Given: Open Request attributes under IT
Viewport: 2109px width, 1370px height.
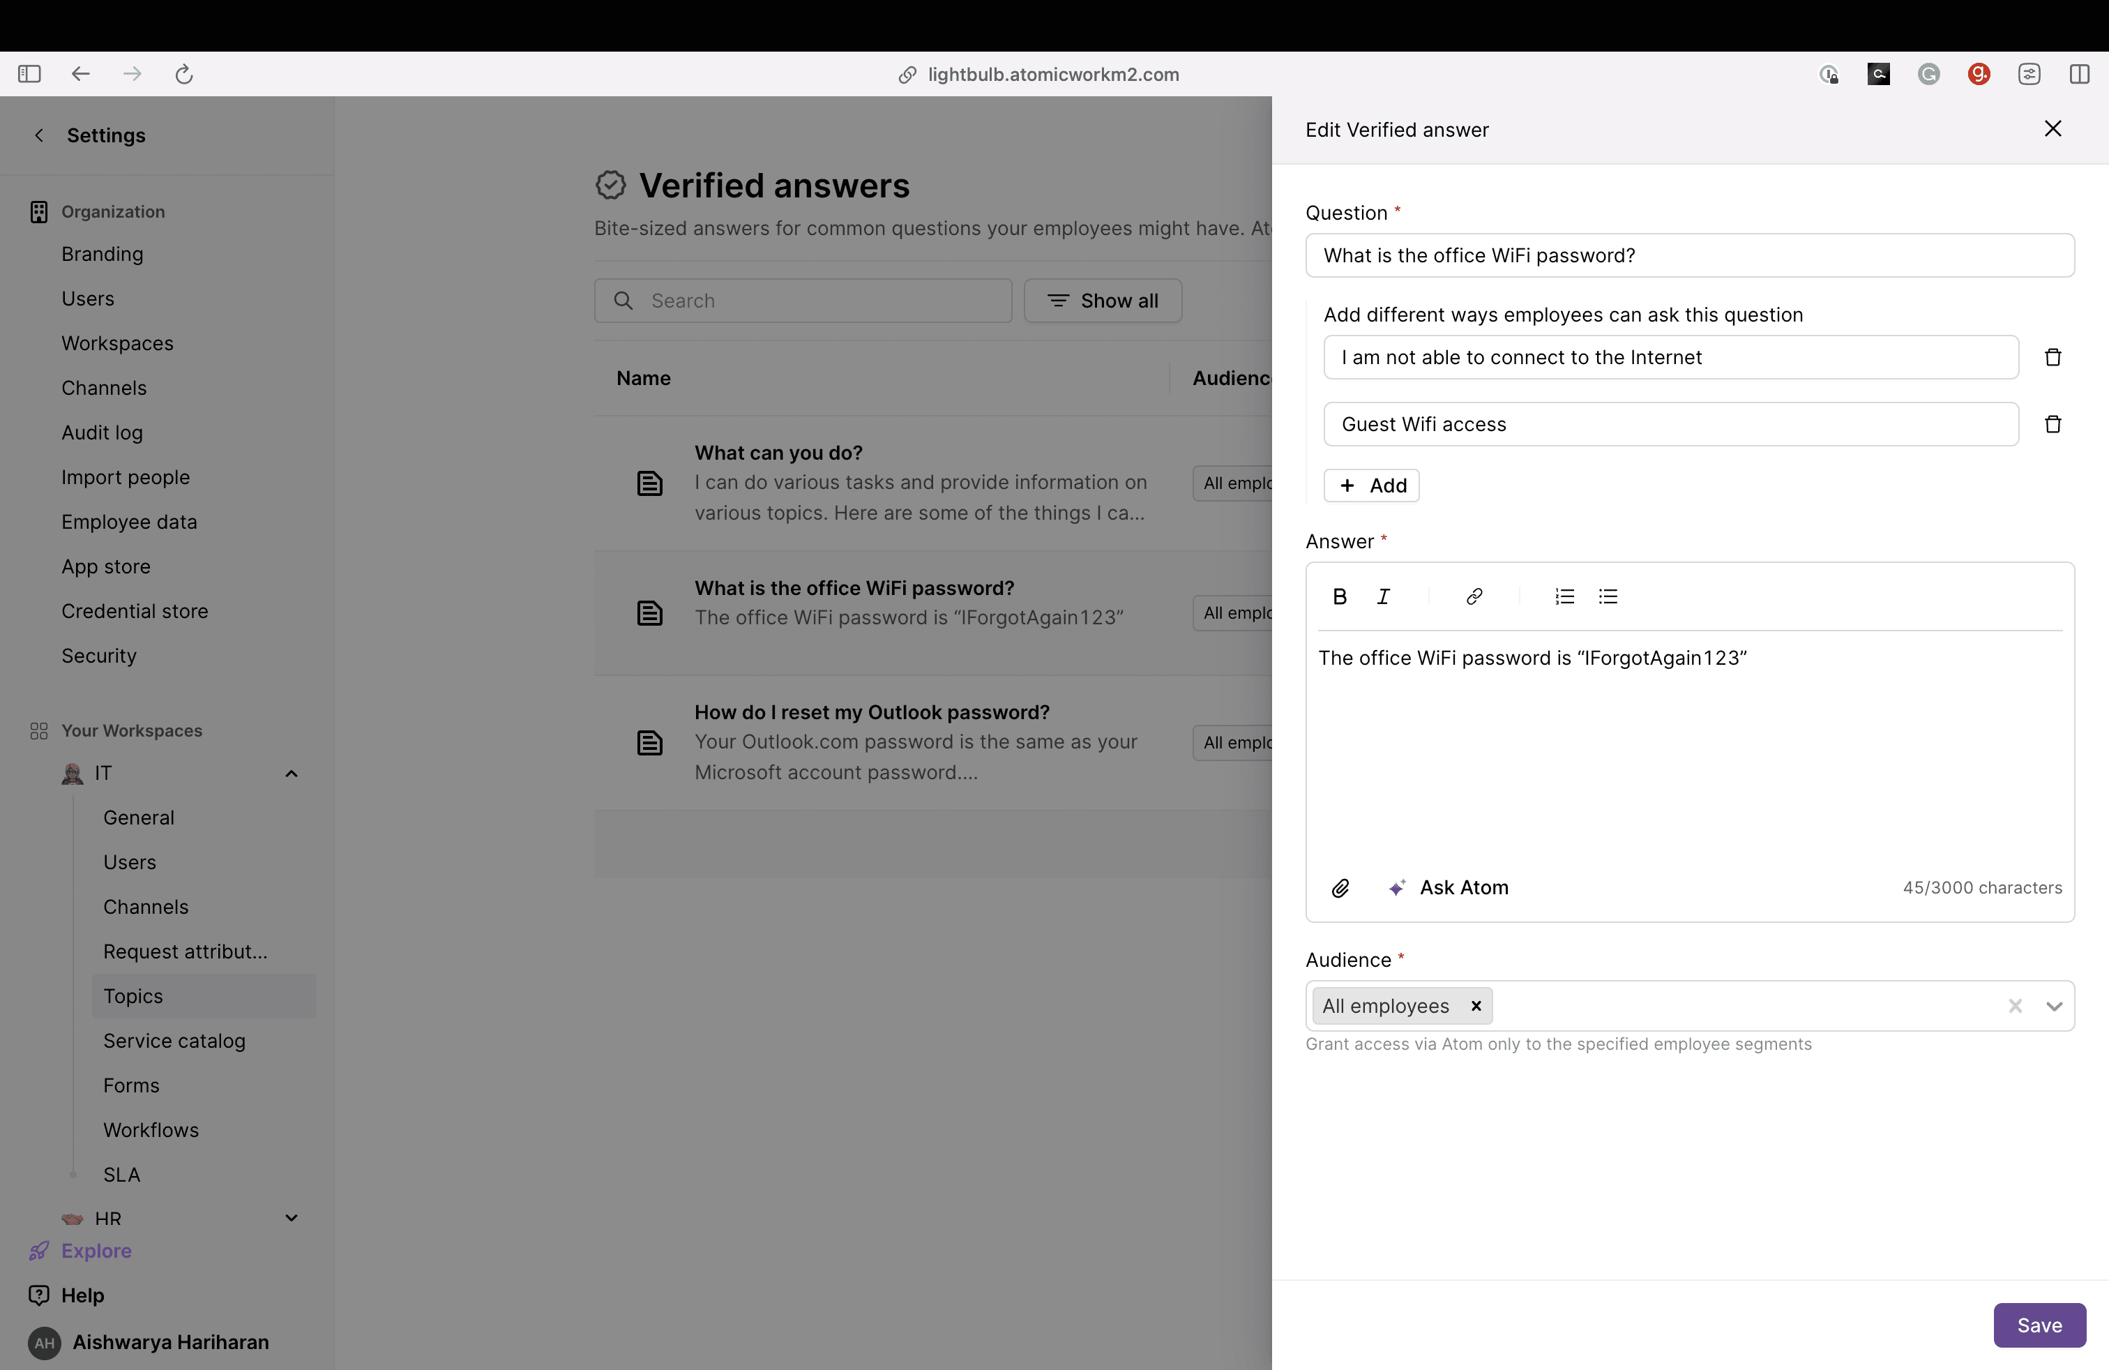Looking at the screenshot, I should point(186,951).
